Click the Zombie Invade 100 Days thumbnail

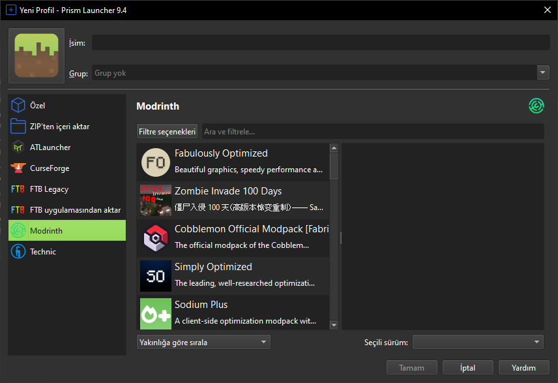(156, 200)
